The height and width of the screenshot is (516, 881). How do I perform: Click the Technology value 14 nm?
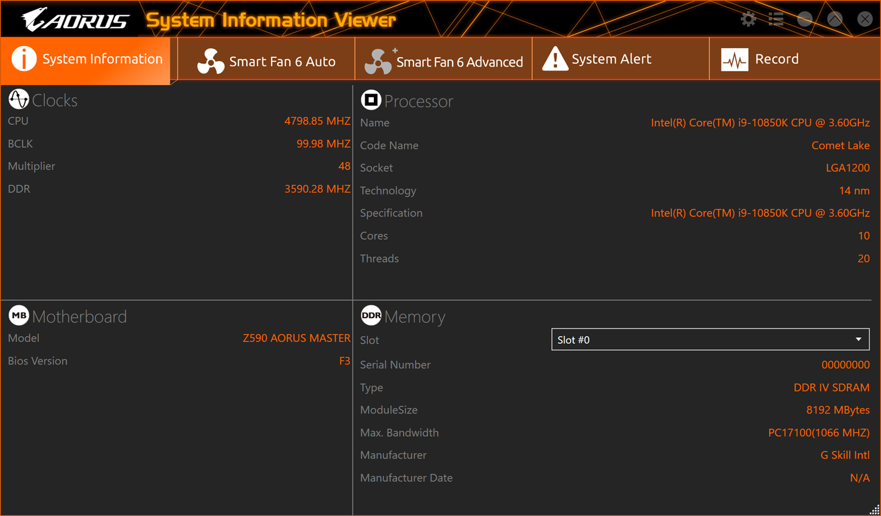tap(854, 190)
